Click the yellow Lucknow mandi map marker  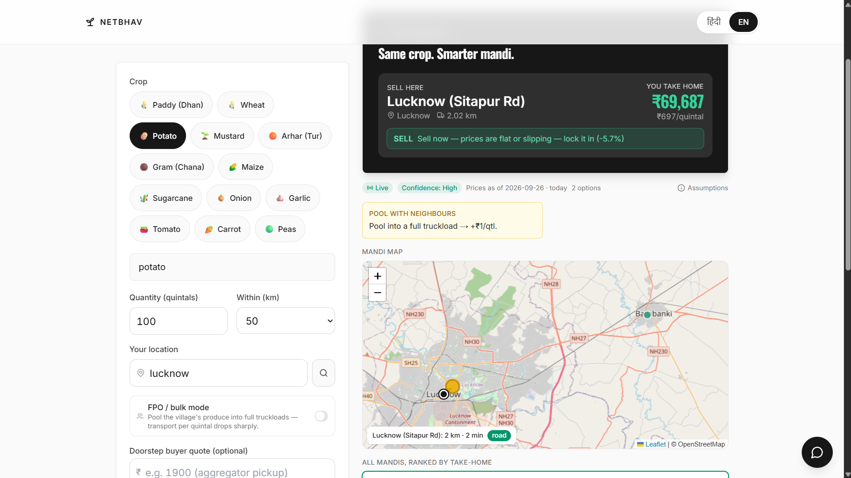click(452, 386)
